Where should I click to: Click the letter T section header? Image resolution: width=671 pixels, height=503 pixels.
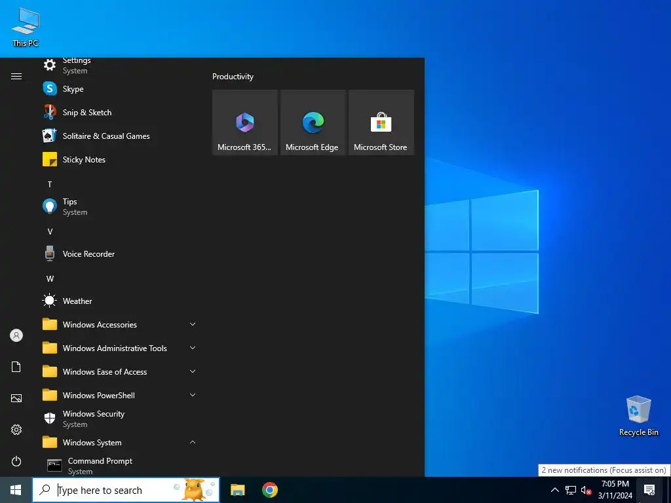tap(50, 184)
